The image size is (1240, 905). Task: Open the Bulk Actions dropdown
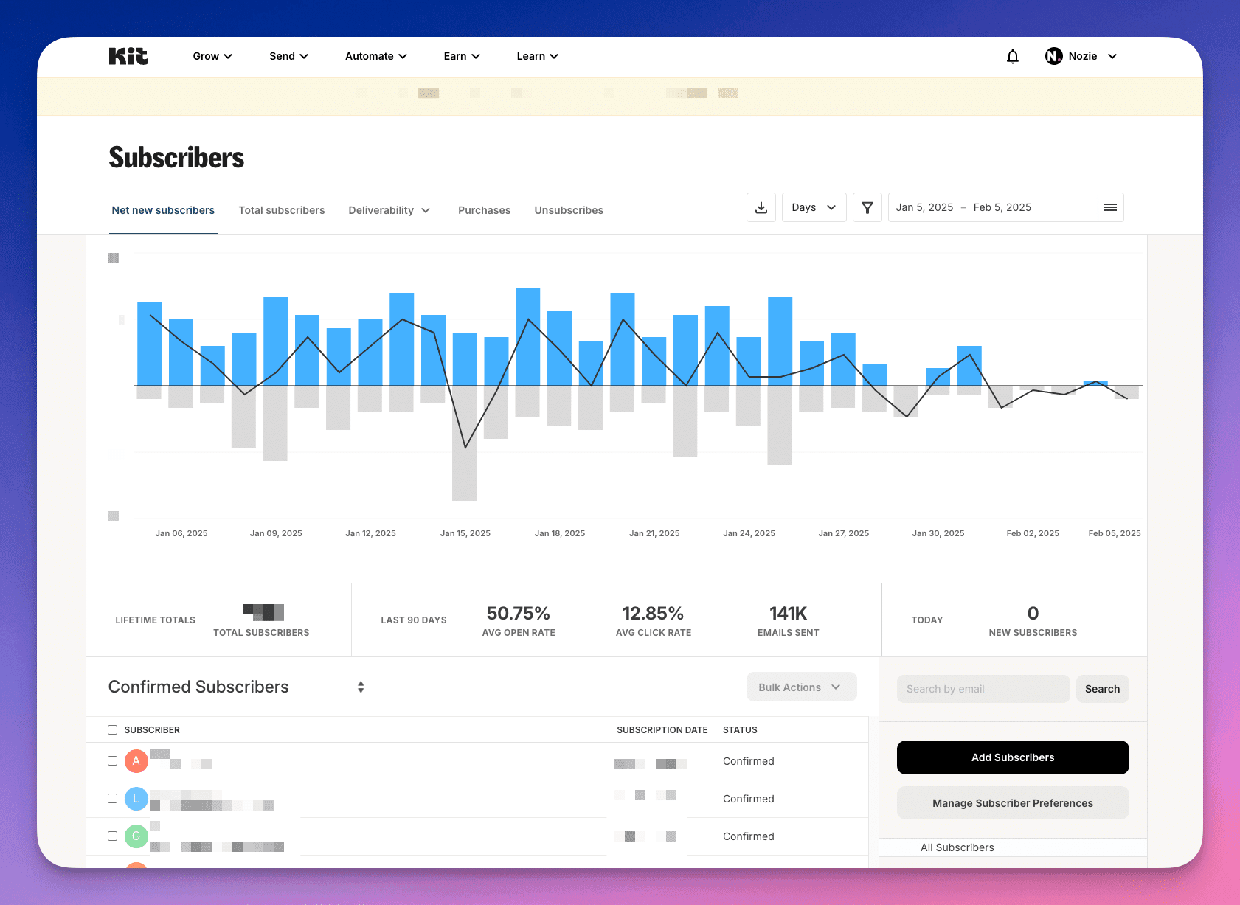tap(802, 687)
